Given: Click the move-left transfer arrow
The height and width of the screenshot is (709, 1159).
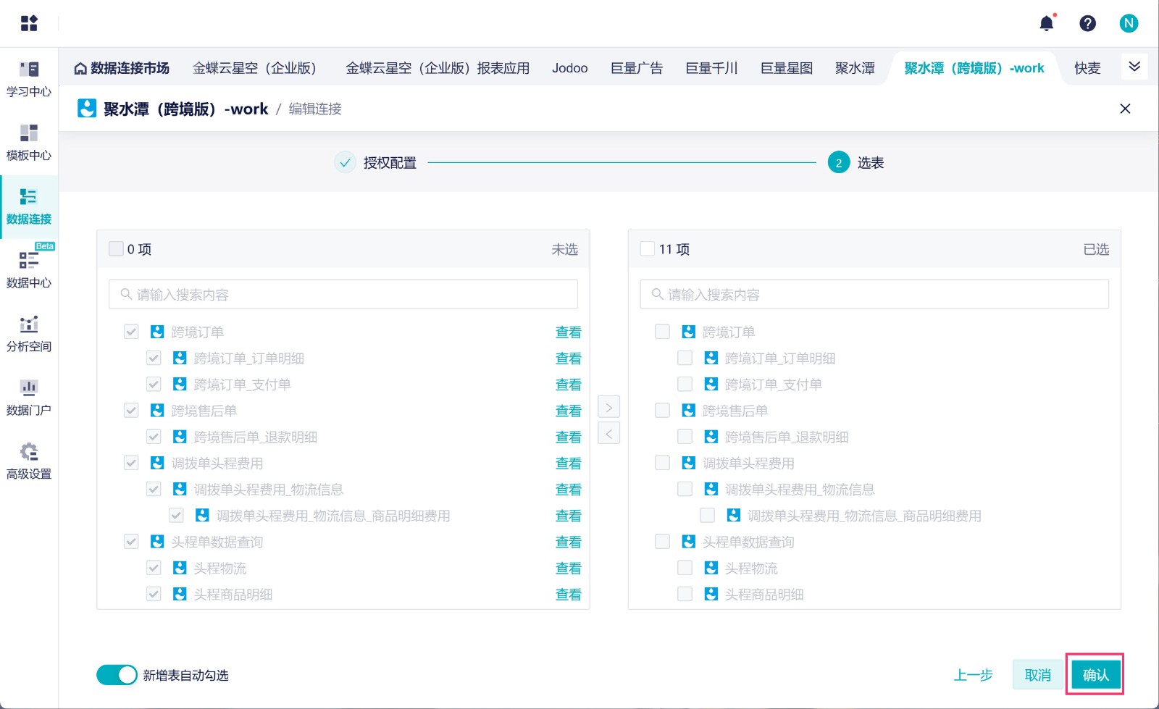Looking at the screenshot, I should pyautogui.click(x=608, y=433).
